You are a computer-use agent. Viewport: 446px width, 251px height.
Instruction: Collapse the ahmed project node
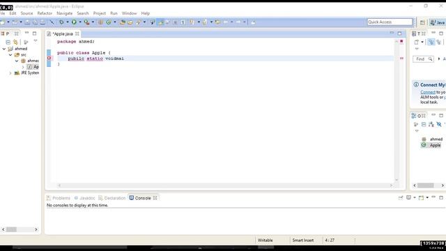pos(4,49)
